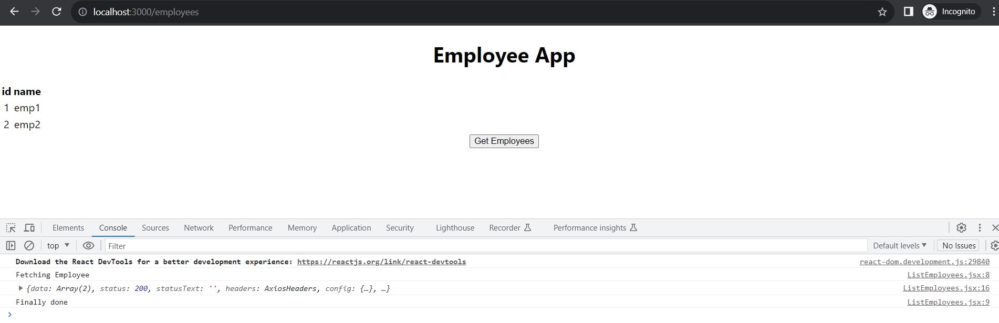Click the console prompt input line
The image size is (999, 323).
tap(499, 315)
